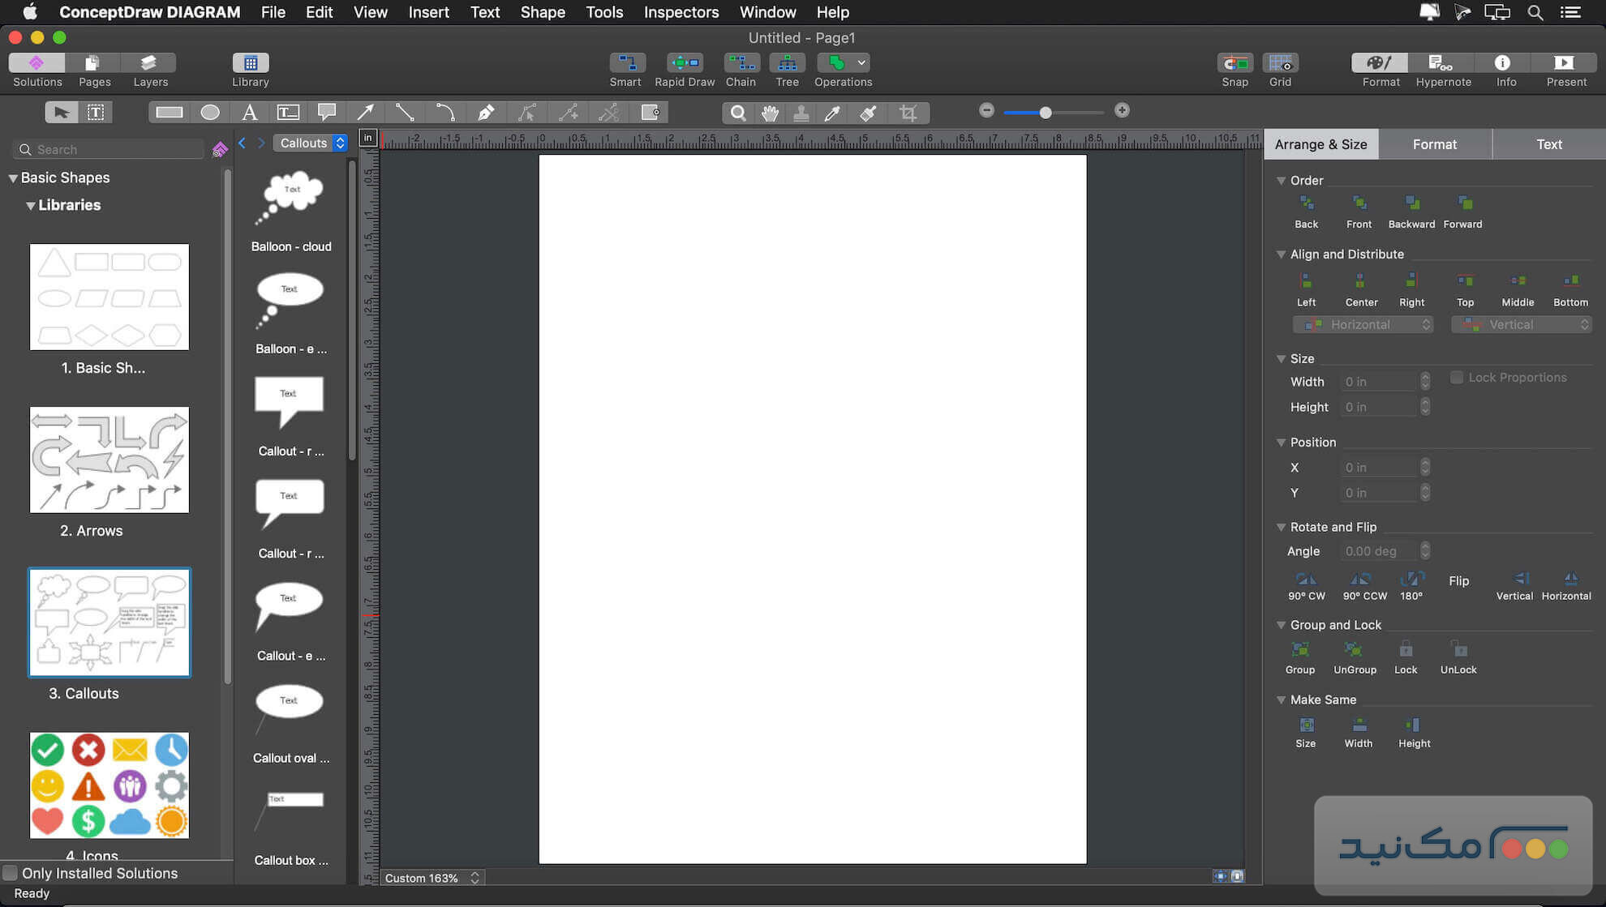This screenshot has width=1606, height=907.
Task: Open the Callouts library dropdown
Action: click(311, 143)
